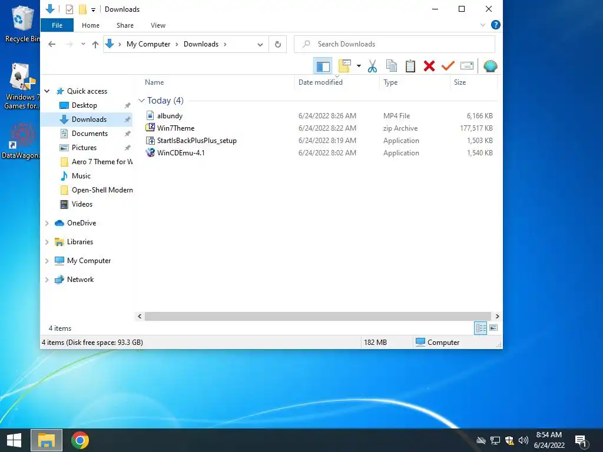
Task: Open address bar history dropdown
Action: pos(260,45)
